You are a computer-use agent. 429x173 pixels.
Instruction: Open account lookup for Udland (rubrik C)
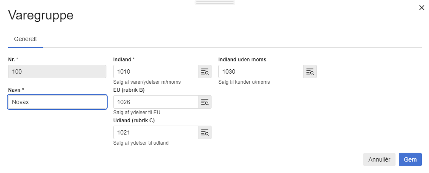pyautogui.click(x=205, y=133)
